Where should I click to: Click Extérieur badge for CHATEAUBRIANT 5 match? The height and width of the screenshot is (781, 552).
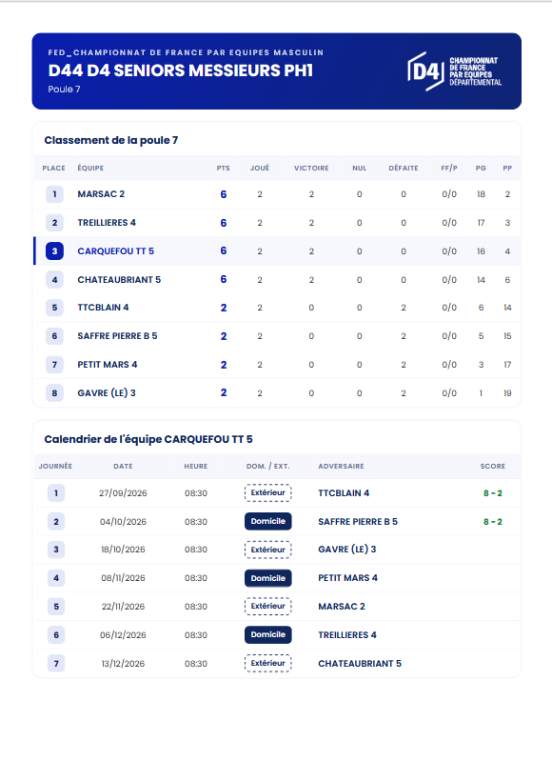[267, 663]
